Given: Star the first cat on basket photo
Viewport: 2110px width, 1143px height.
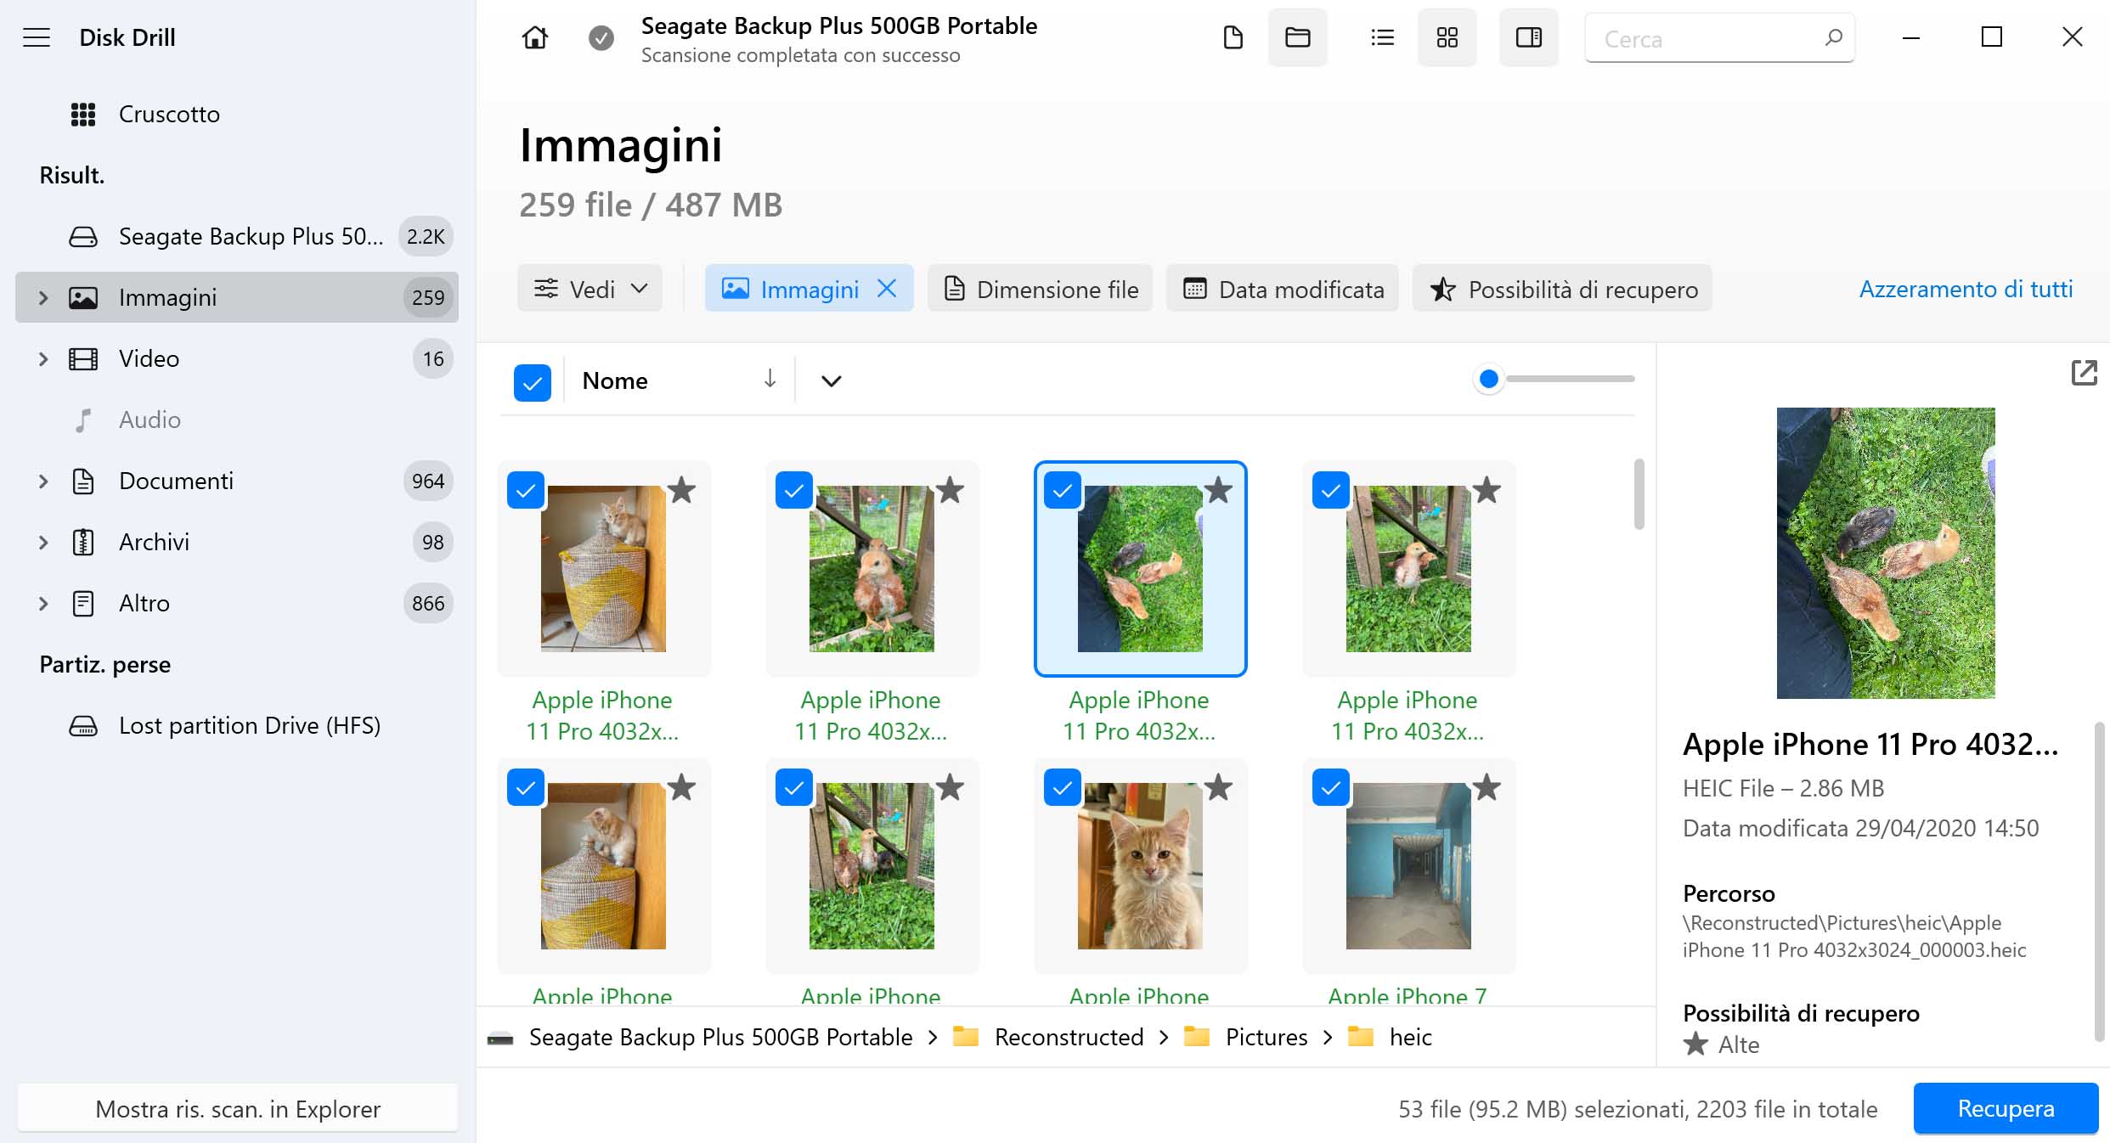Looking at the screenshot, I should 681,490.
